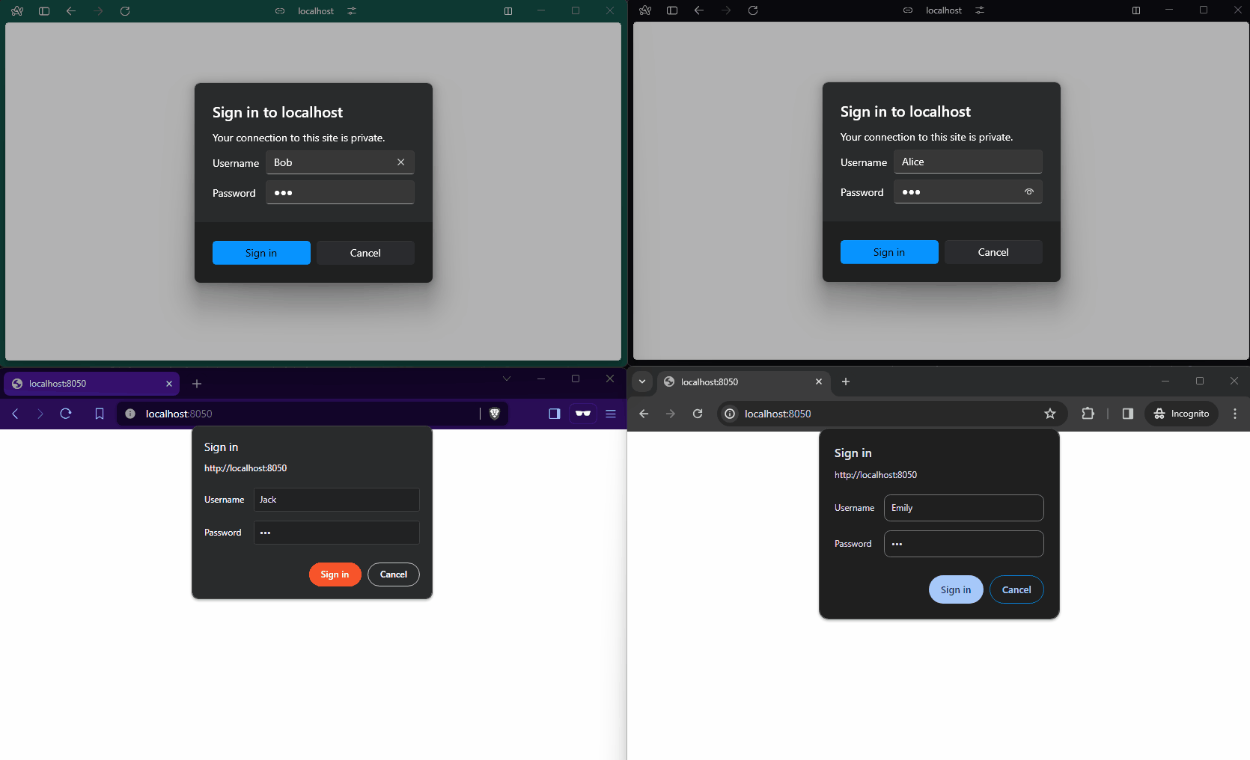1250x760 pixels.
Task: Open new tab in Brave window
Action: [x=197, y=384]
